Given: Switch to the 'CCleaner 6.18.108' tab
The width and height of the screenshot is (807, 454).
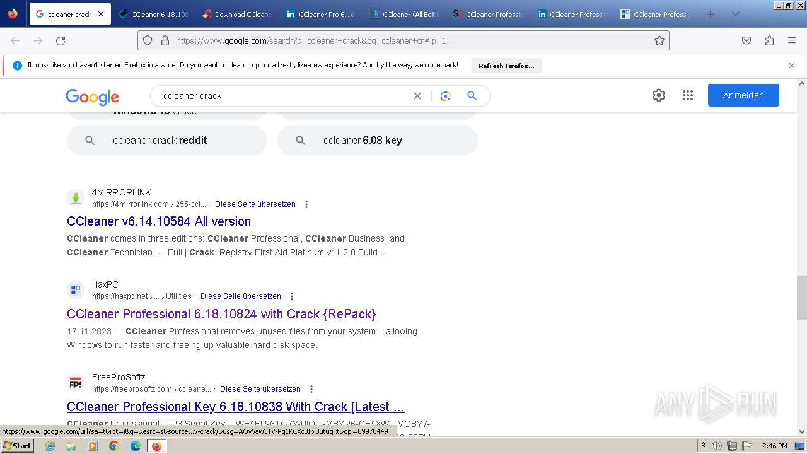Looking at the screenshot, I should (x=154, y=14).
